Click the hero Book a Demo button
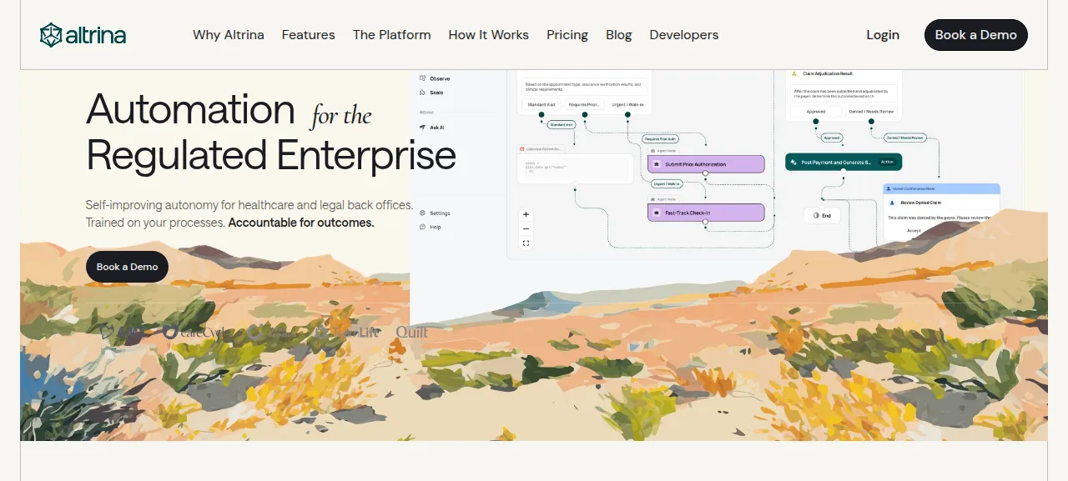Screen dimensions: 1068x481 127,267
